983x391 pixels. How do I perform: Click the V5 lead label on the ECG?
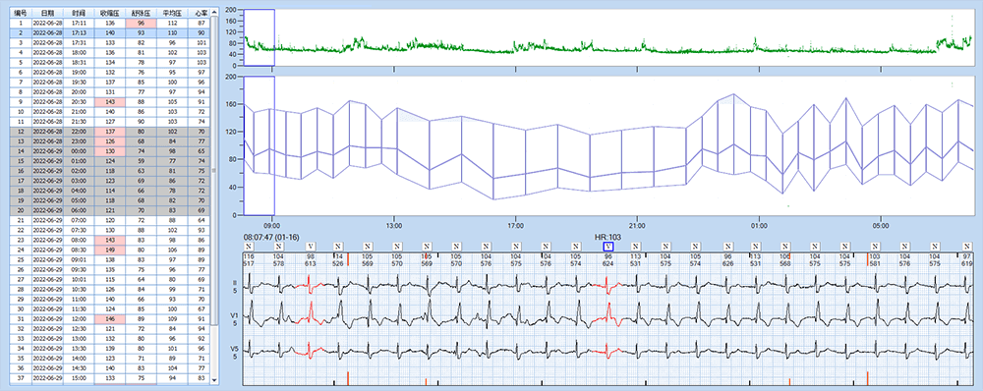[236, 349]
